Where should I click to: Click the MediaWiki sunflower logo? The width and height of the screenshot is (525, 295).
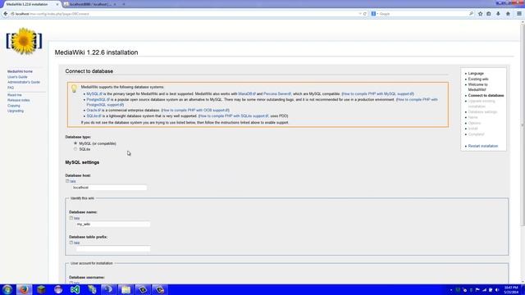click(24, 41)
